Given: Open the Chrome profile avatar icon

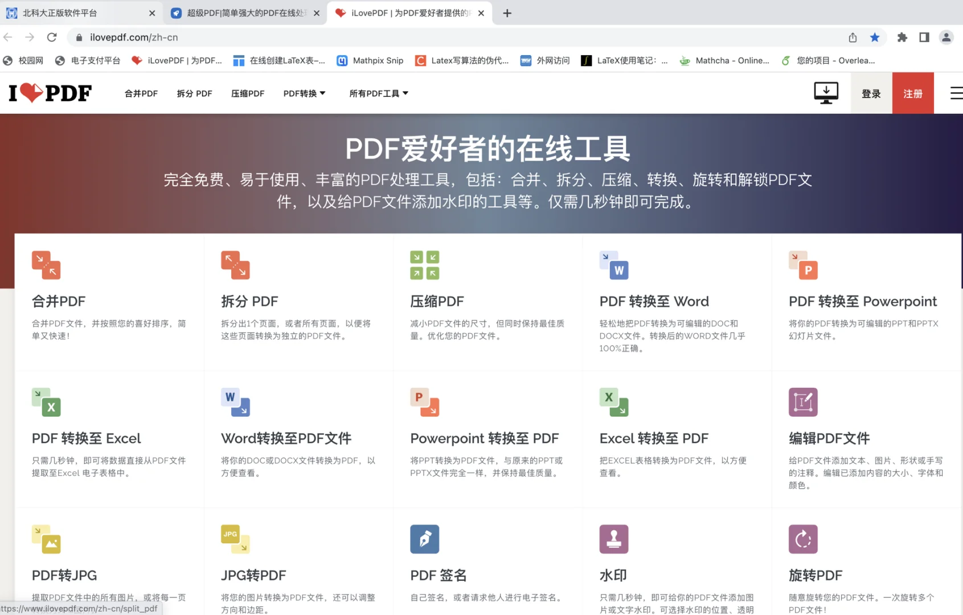Looking at the screenshot, I should coord(946,37).
